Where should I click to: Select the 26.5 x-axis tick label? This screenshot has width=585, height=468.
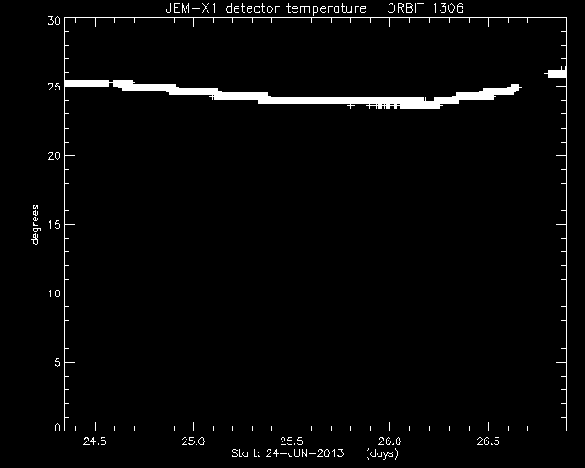tap(488, 441)
